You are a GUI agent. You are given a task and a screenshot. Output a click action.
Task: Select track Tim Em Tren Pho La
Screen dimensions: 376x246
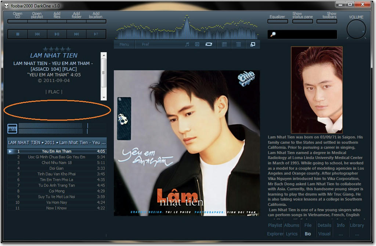click(x=57, y=180)
